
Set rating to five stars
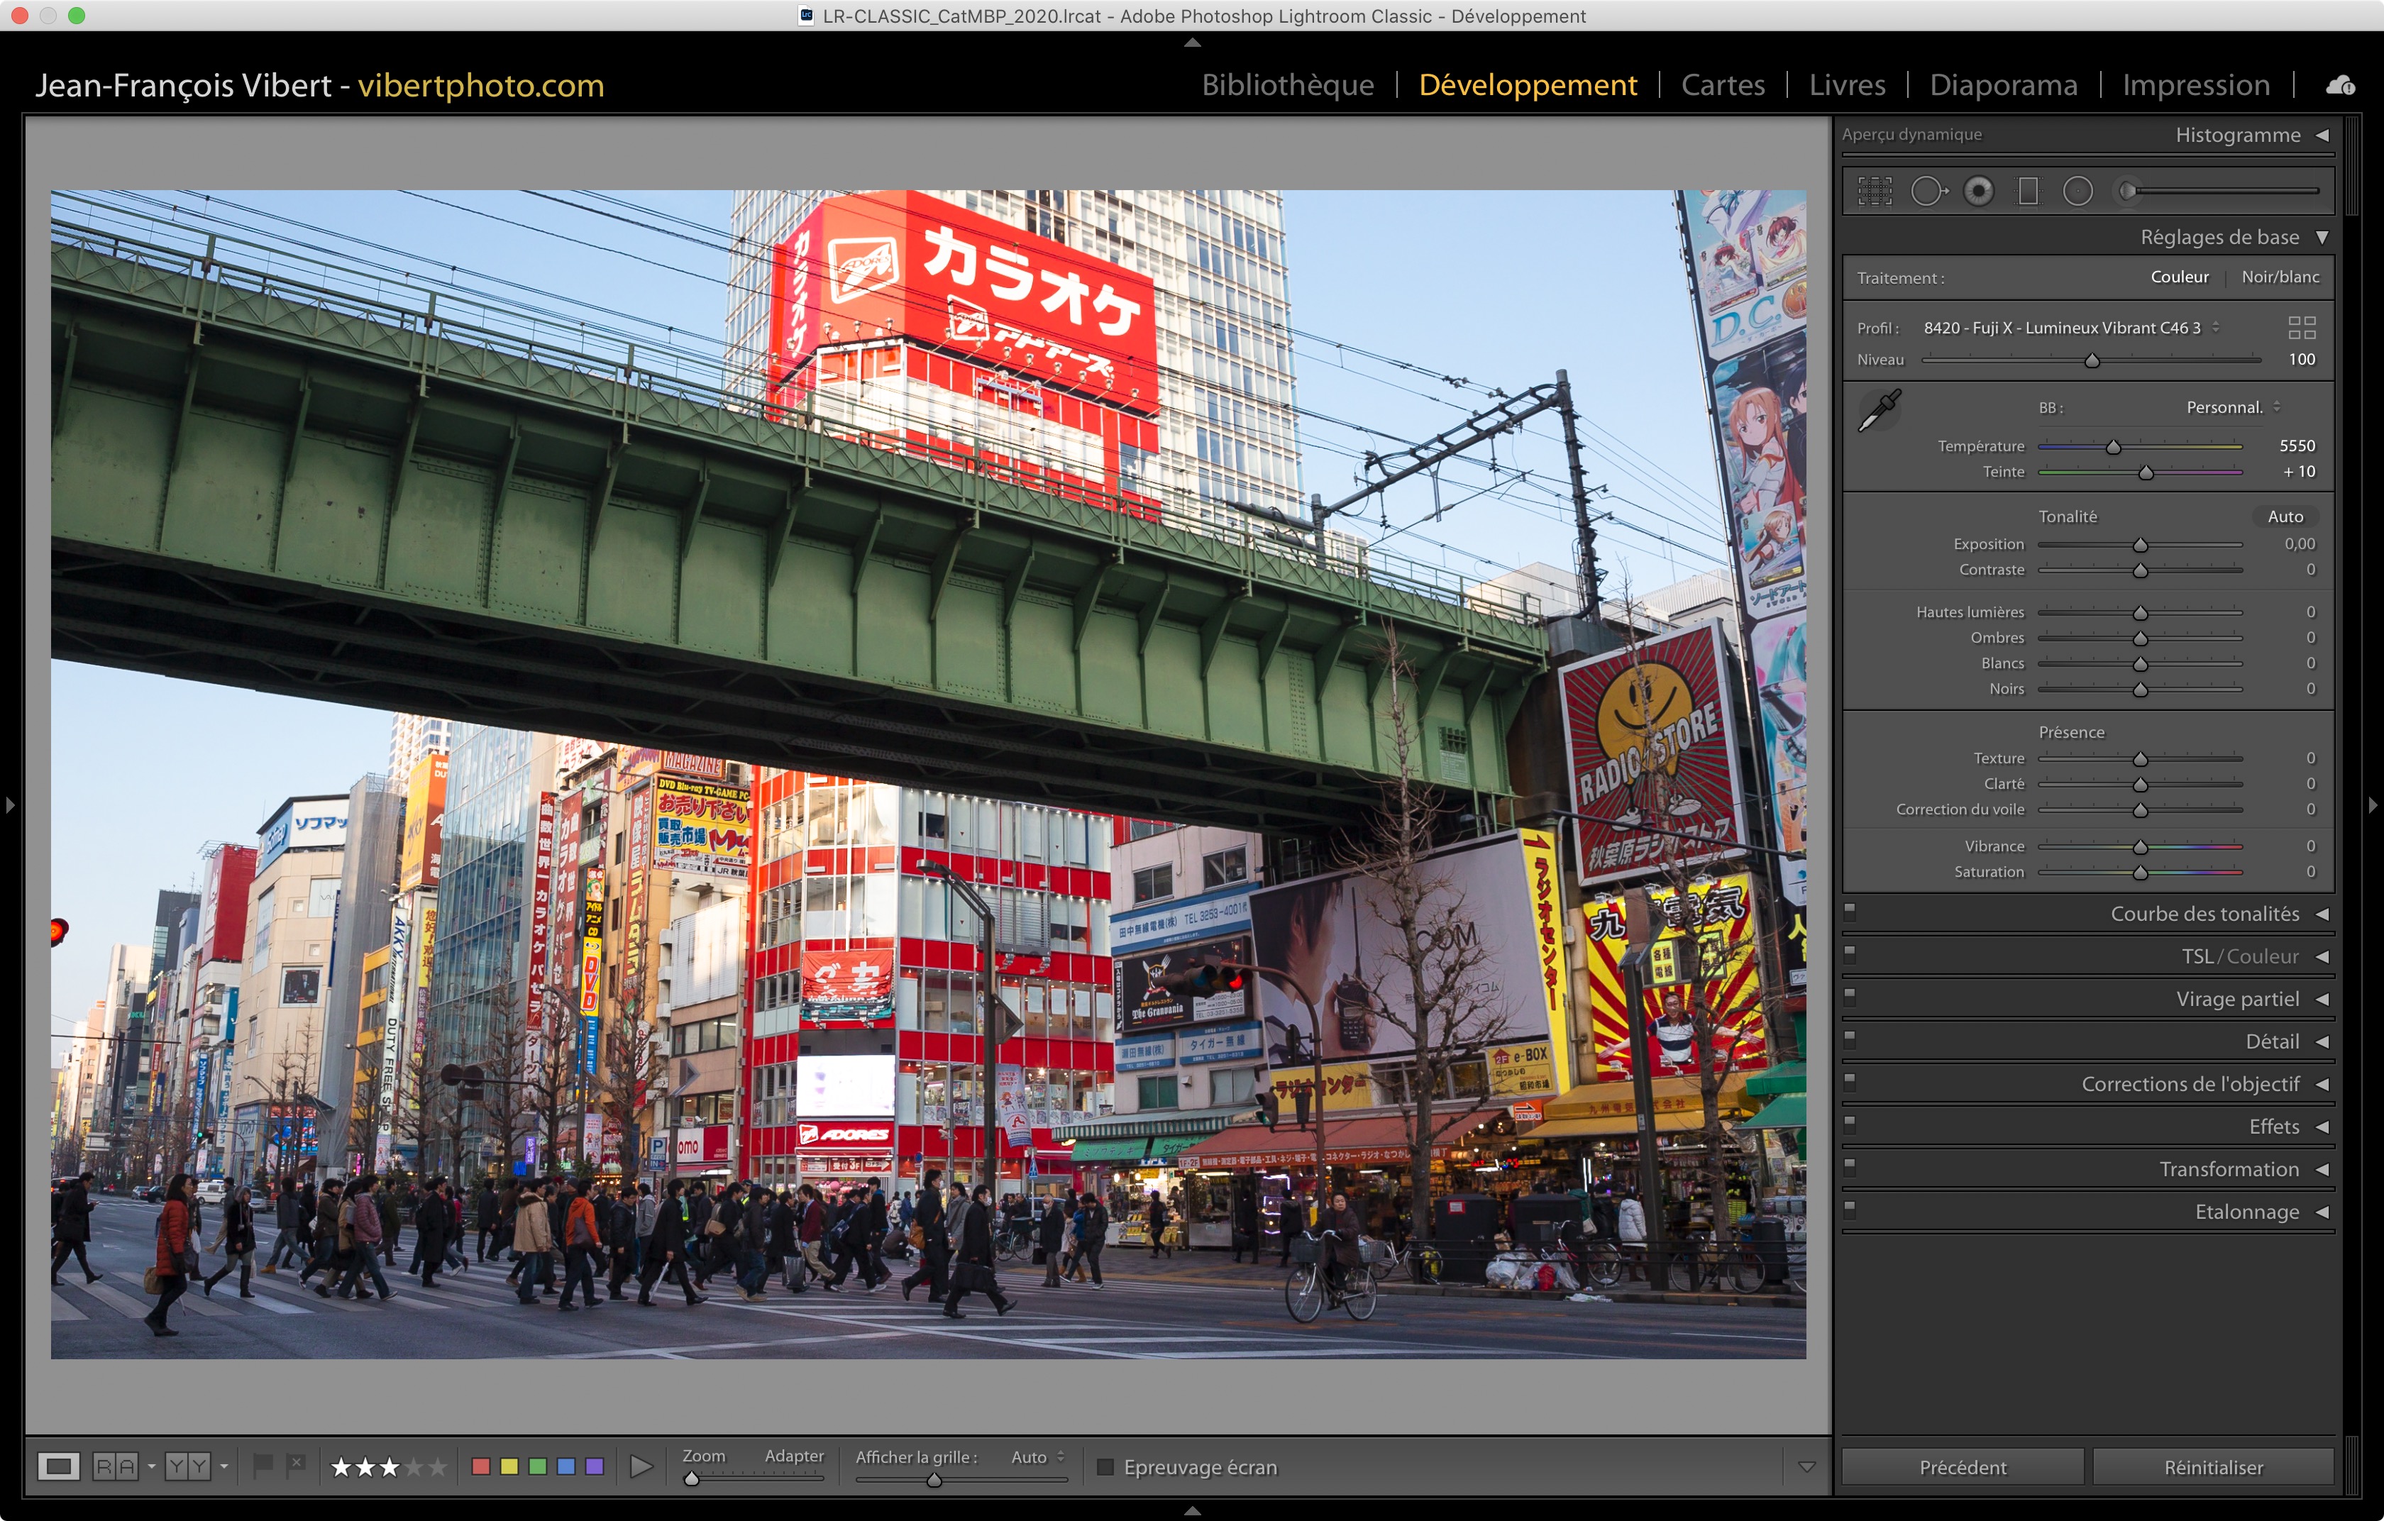(x=438, y=1466)
